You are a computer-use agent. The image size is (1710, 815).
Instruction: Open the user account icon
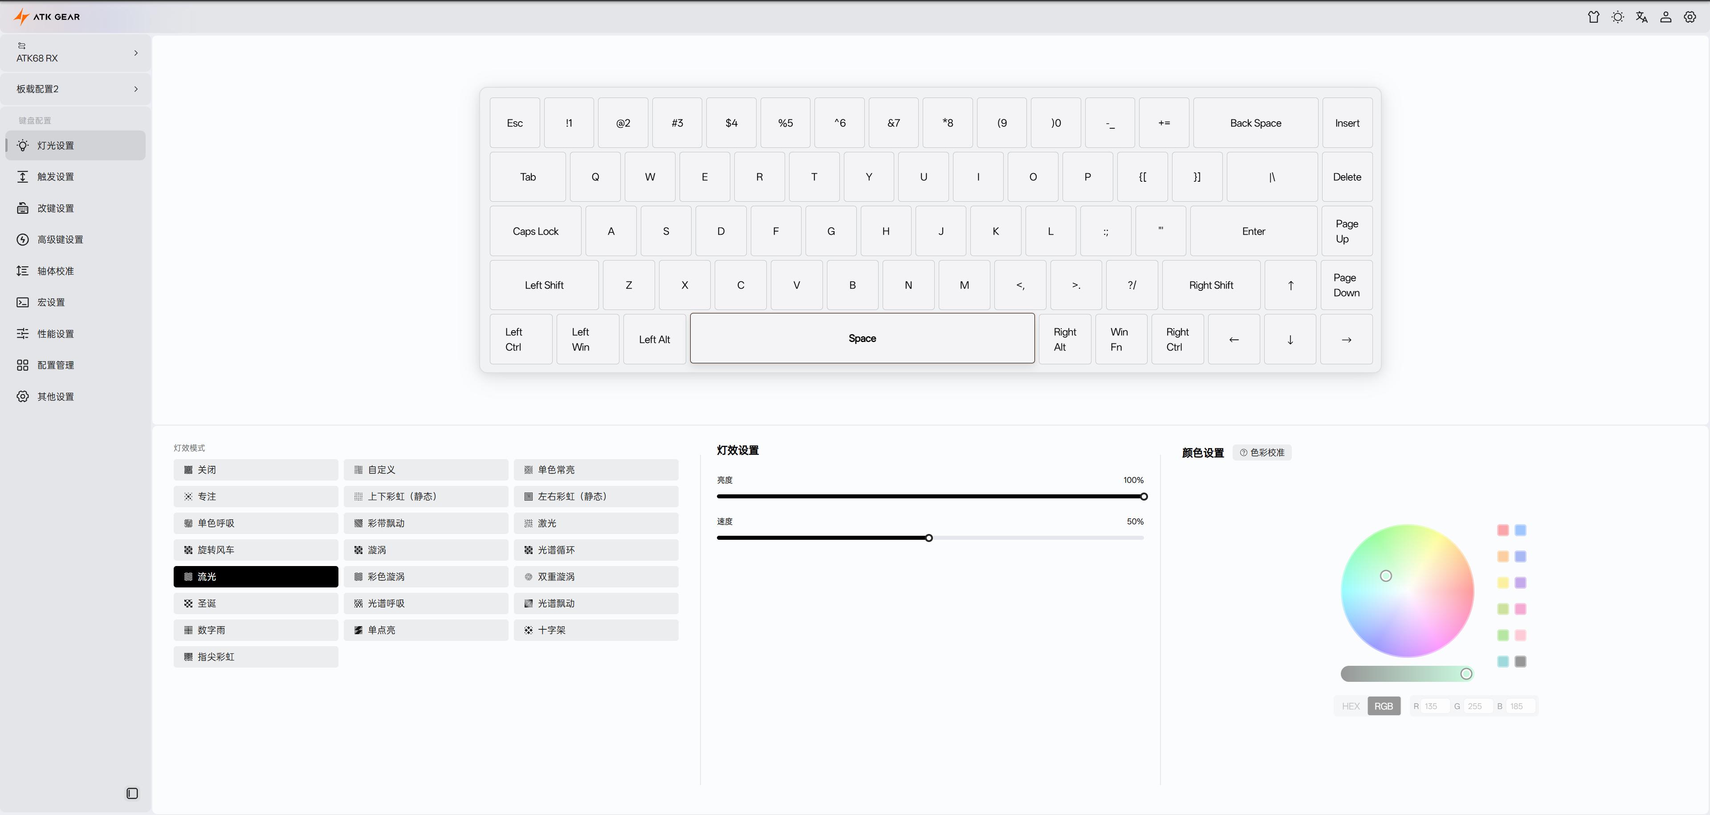(1665, 17)
